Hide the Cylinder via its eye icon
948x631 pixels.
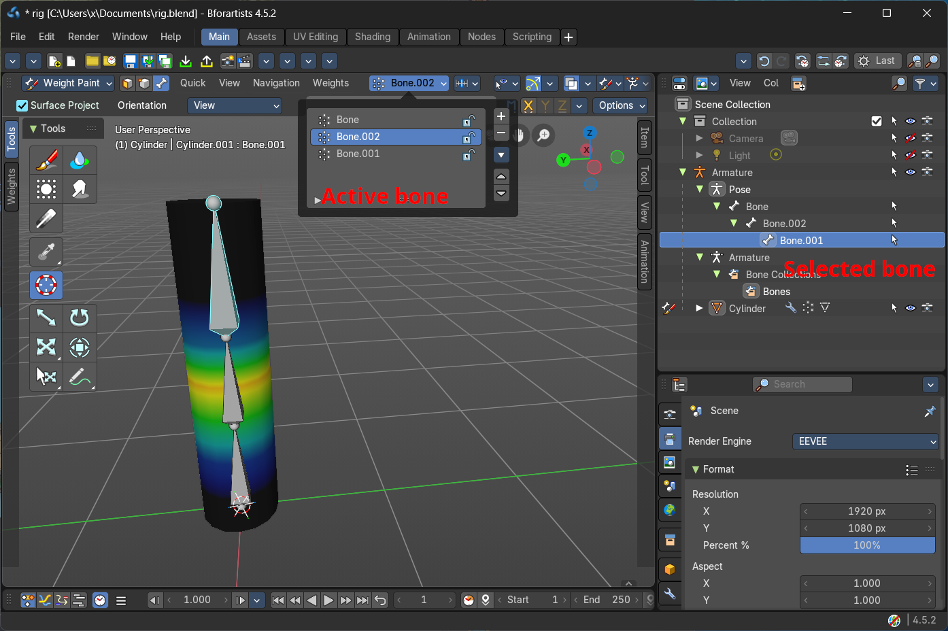pos(910,308)
